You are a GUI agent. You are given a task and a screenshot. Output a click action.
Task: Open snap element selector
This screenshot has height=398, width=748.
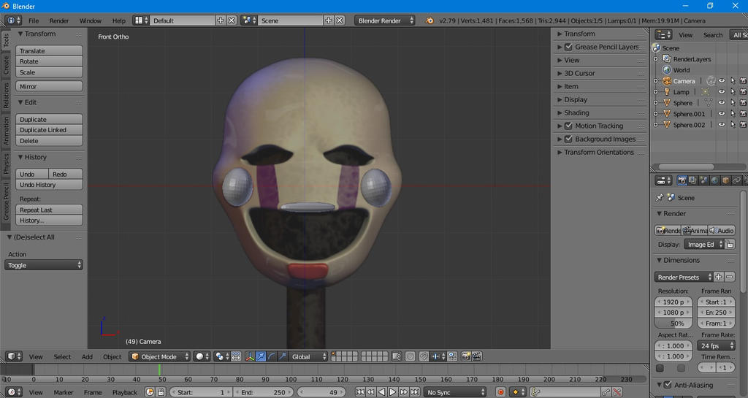point(438,356)
